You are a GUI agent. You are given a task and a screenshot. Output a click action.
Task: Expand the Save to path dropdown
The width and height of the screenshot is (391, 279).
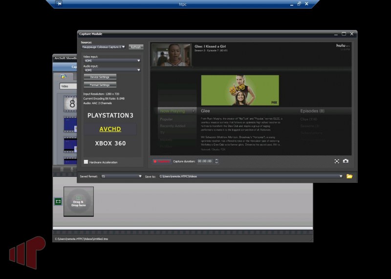tap(251, 176)
